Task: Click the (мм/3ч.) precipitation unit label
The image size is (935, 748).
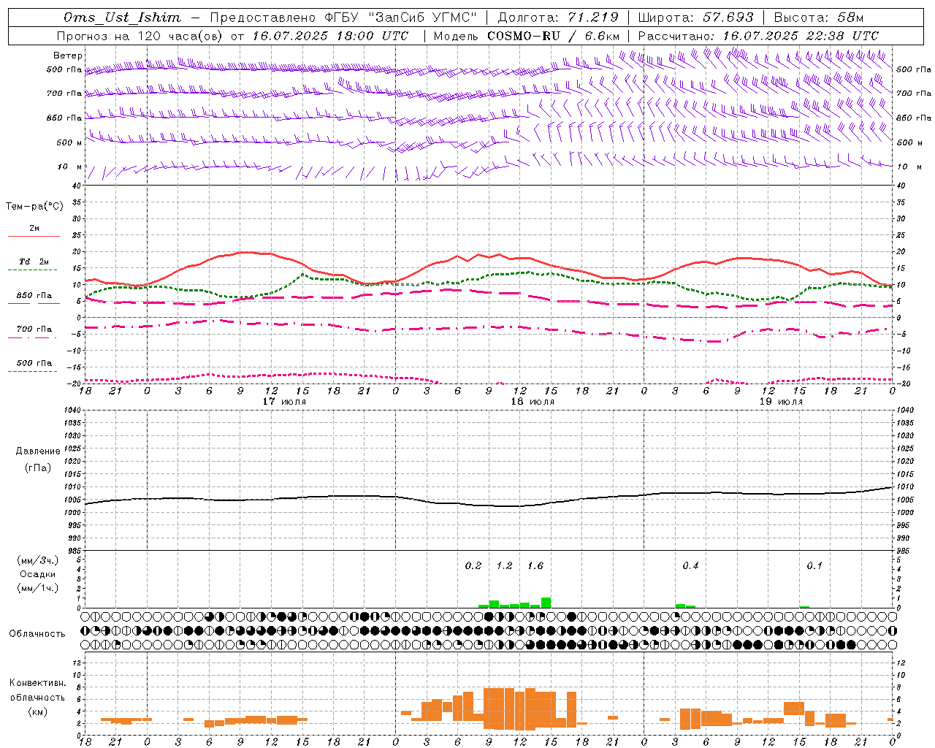Action: coord(38,560)
